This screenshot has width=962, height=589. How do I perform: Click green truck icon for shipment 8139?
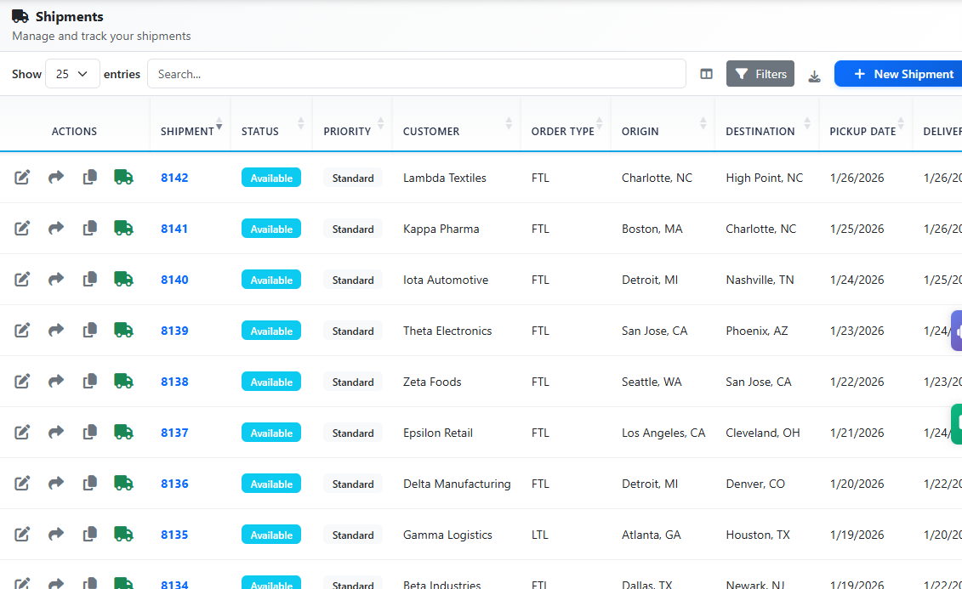click(124, 331)
